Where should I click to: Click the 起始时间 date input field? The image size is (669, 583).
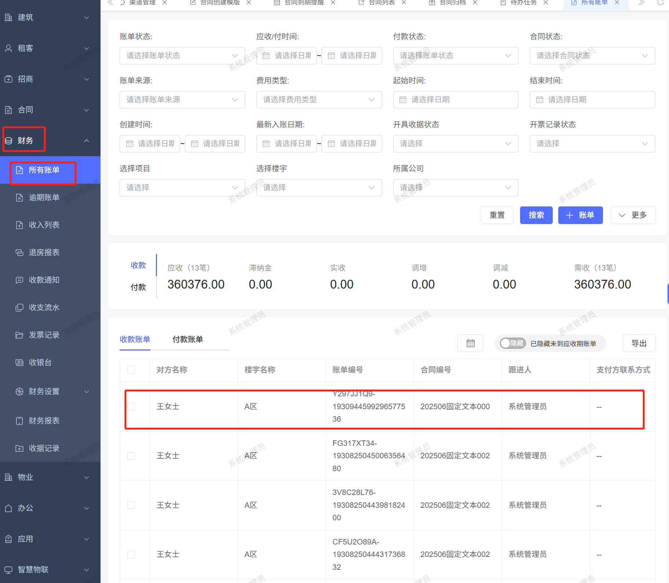(x=455, y=100)
